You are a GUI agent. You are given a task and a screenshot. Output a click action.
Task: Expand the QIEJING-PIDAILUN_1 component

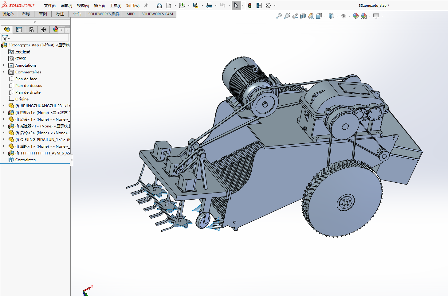[x=4, y=139]
